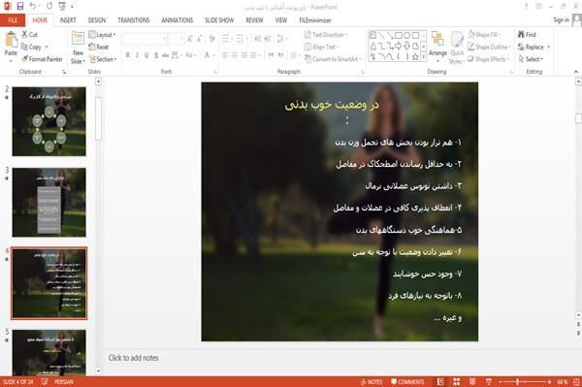The height and width of the screenshot is (387, 582).
Task: Toggle NOTES pane in status bar
Action: point(372,382)
